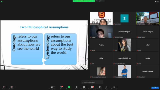This screenshot has height=90, width=160.
Task: Click the View layout button
Action: 157,2
